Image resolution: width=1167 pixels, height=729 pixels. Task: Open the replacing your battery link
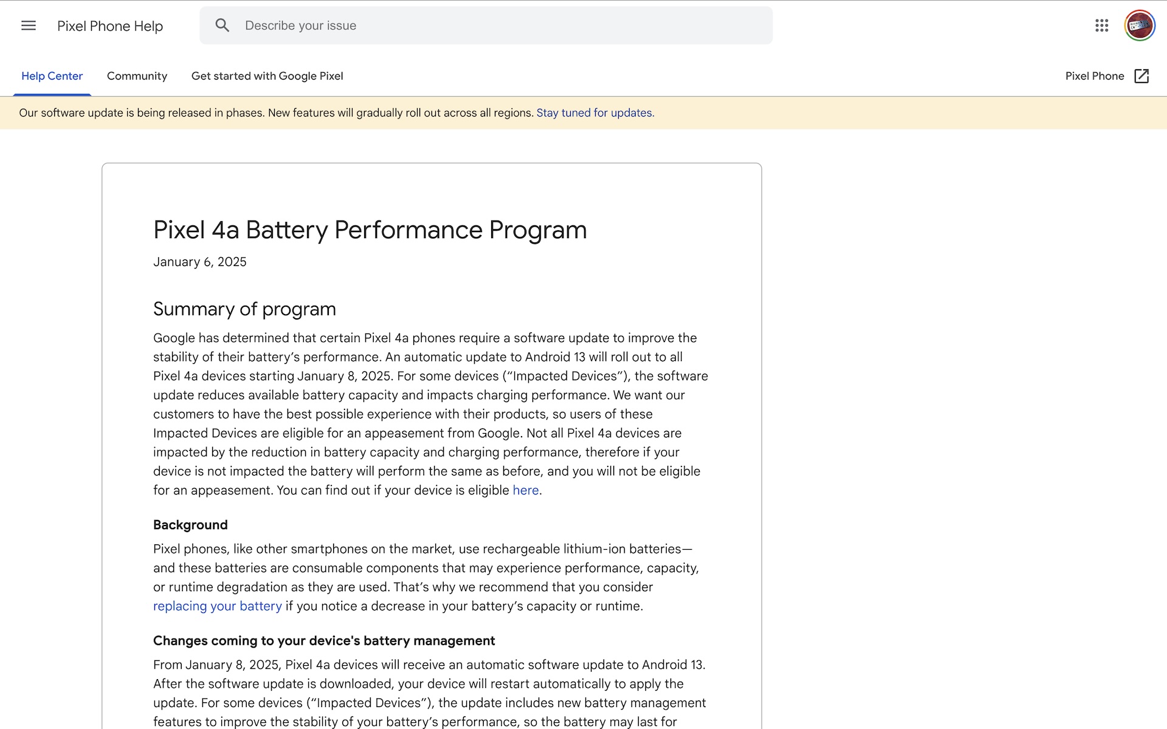coord(217,606)
